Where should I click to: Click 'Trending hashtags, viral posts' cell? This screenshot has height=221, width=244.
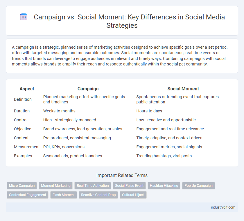(x=183, y=156)
